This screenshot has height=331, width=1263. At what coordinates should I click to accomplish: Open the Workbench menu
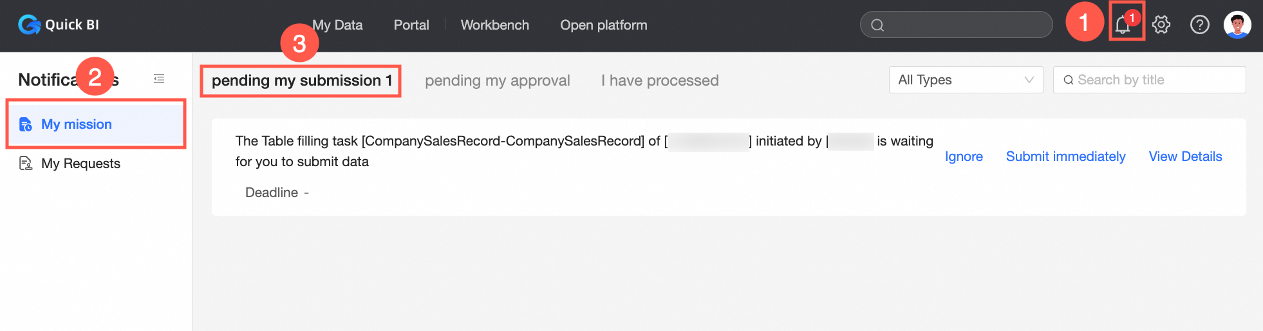[x=494, y=25]
